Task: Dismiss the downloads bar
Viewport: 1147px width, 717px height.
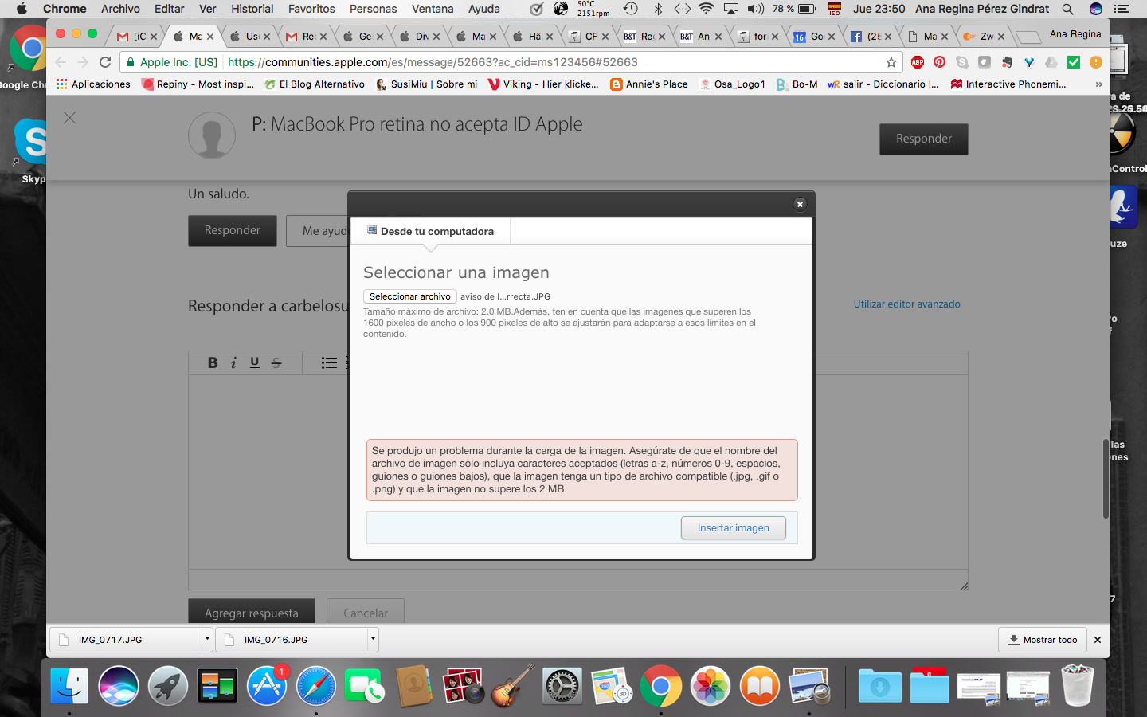Action: pyautogui.click(x=1098, y=640)
